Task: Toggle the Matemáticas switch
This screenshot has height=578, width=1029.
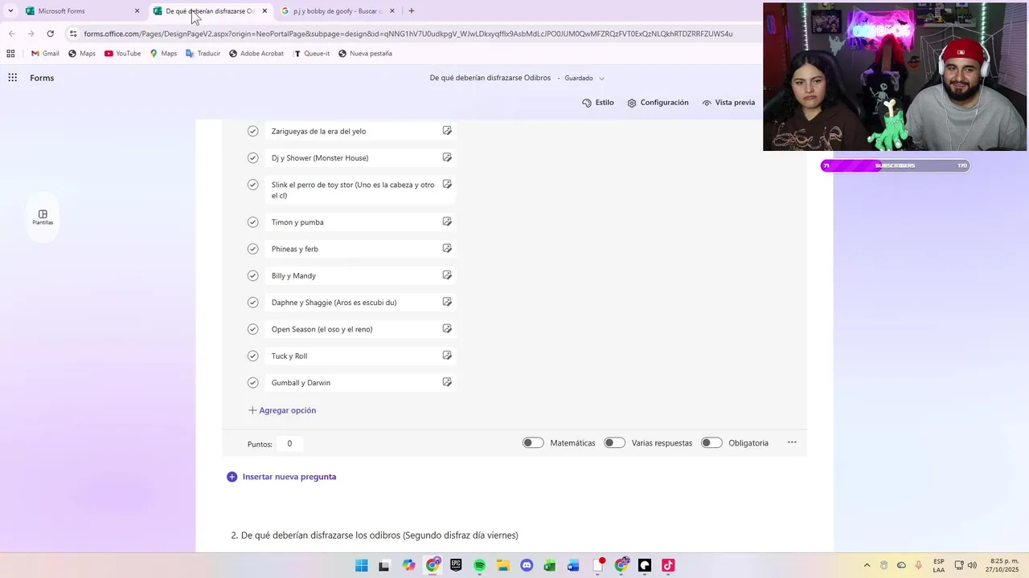Action: pyautogui.click(x=533, y=442)
